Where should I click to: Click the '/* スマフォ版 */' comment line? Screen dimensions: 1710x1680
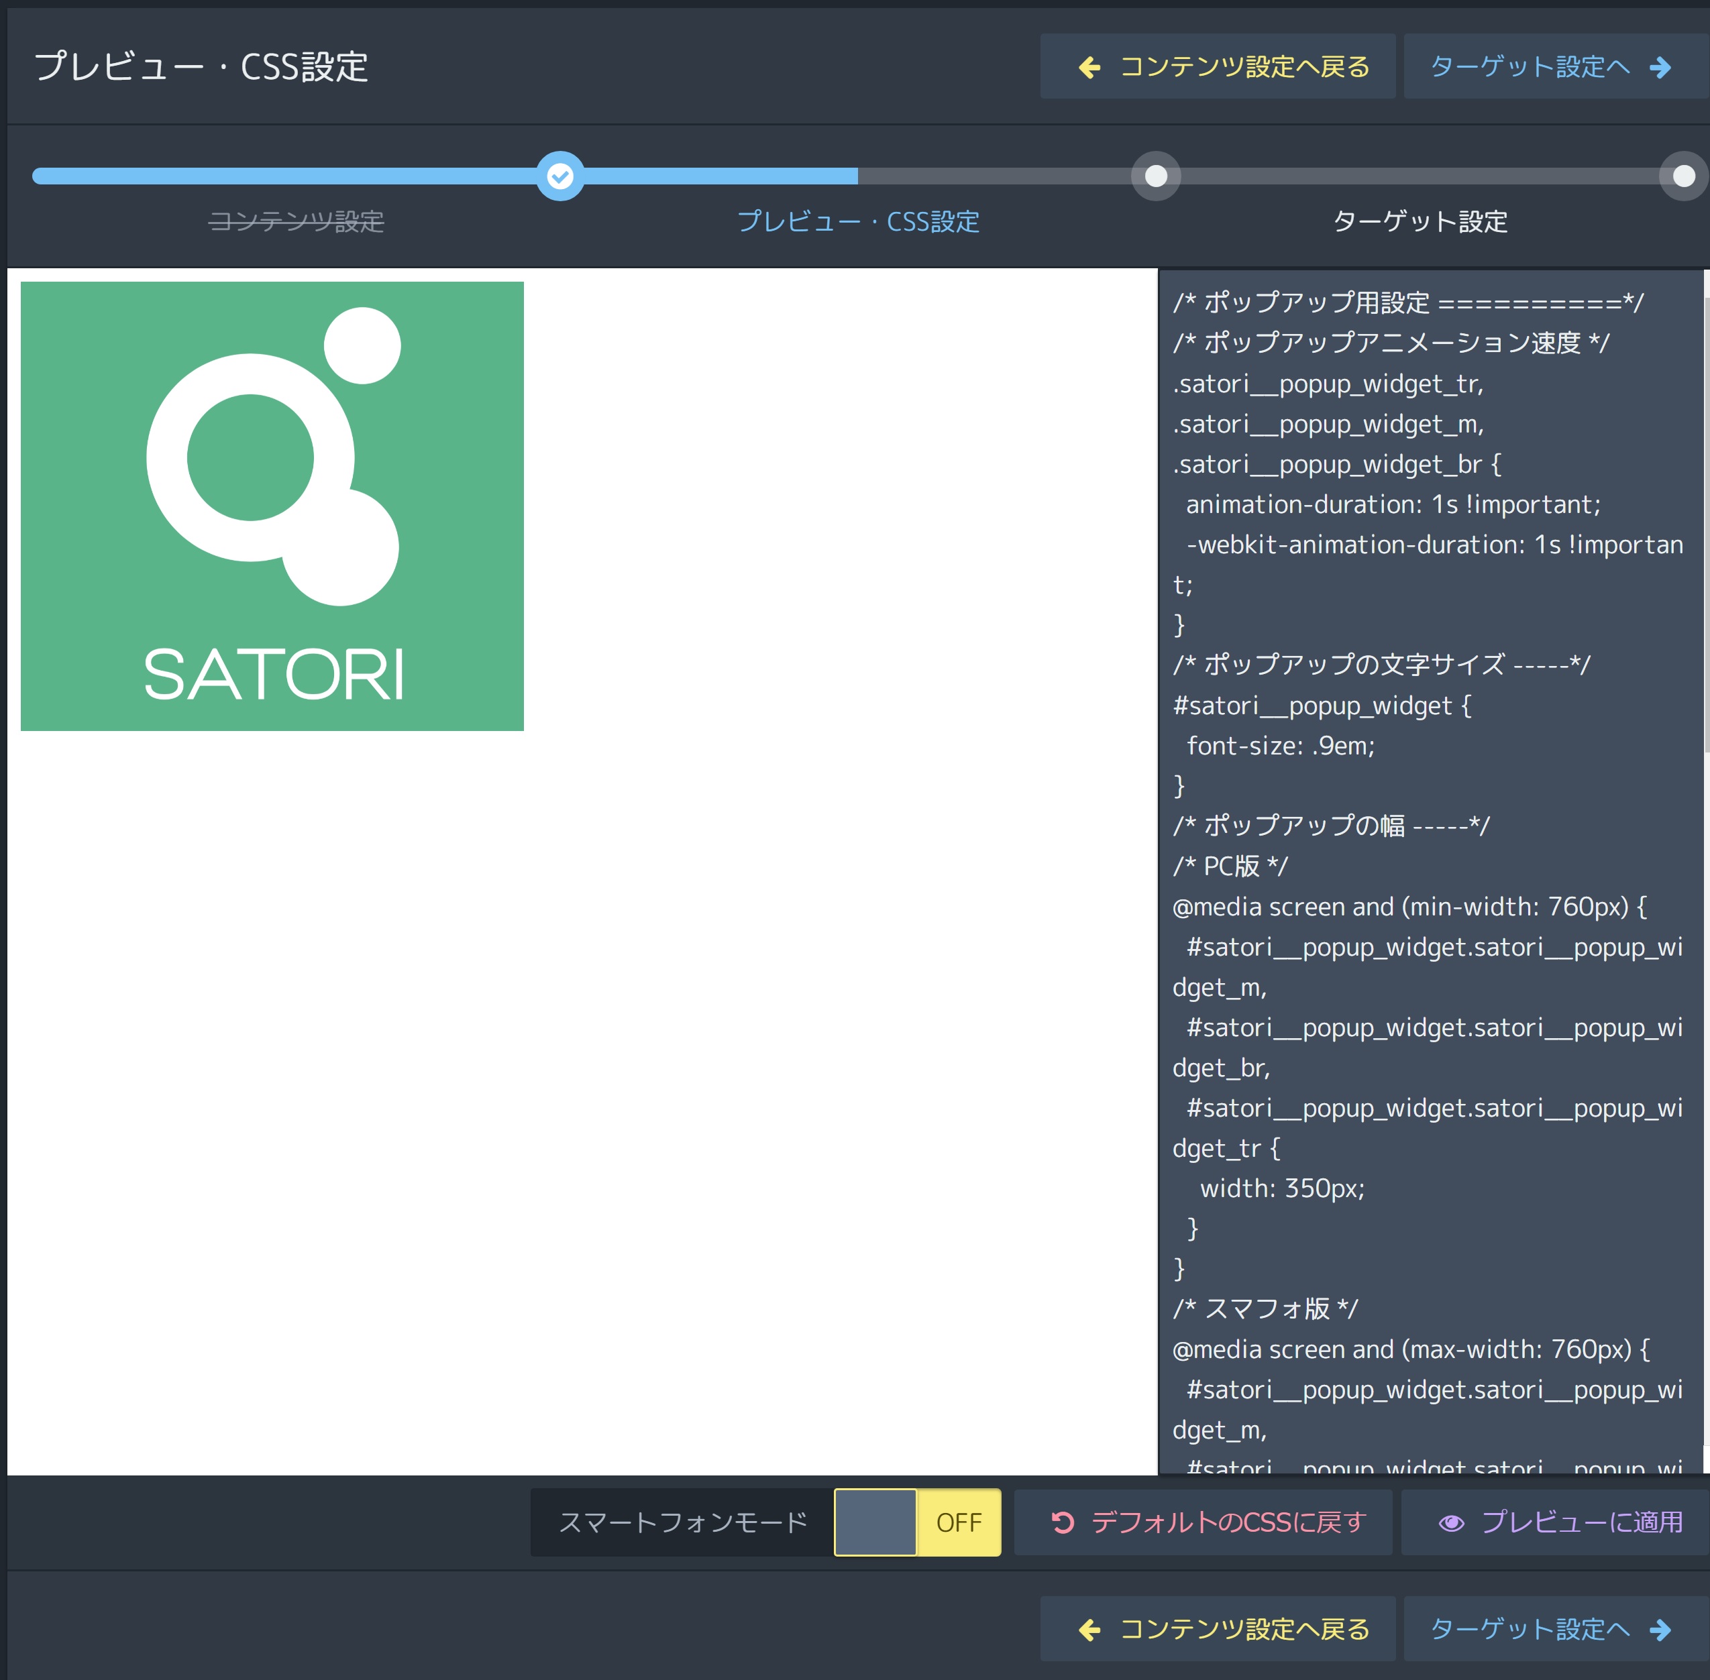coord(1265,1308)
